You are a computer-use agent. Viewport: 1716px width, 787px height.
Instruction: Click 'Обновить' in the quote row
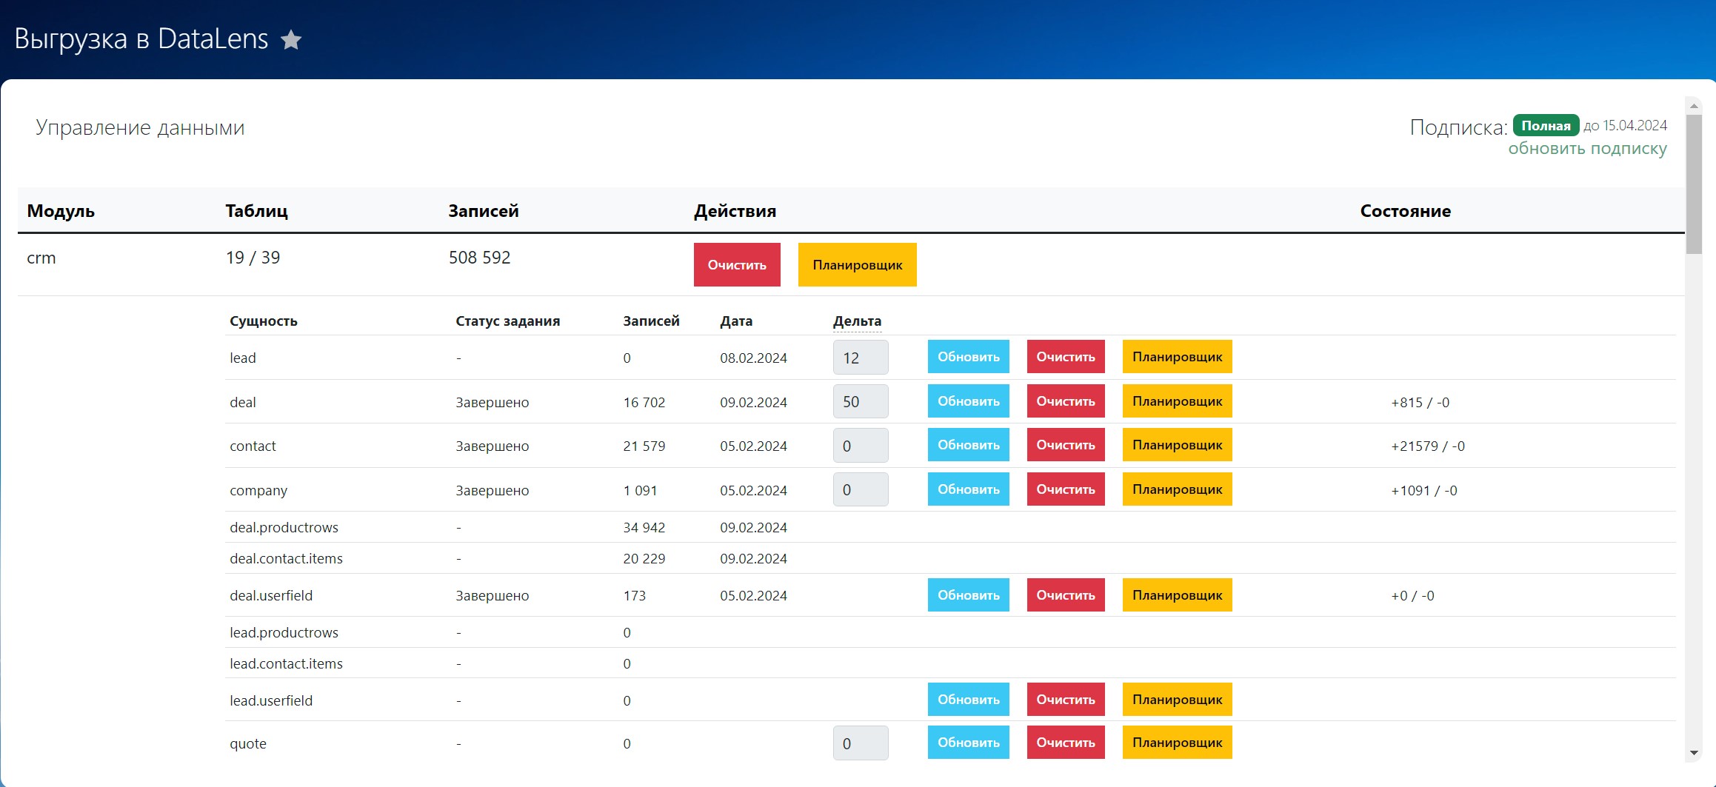(968, 743)
